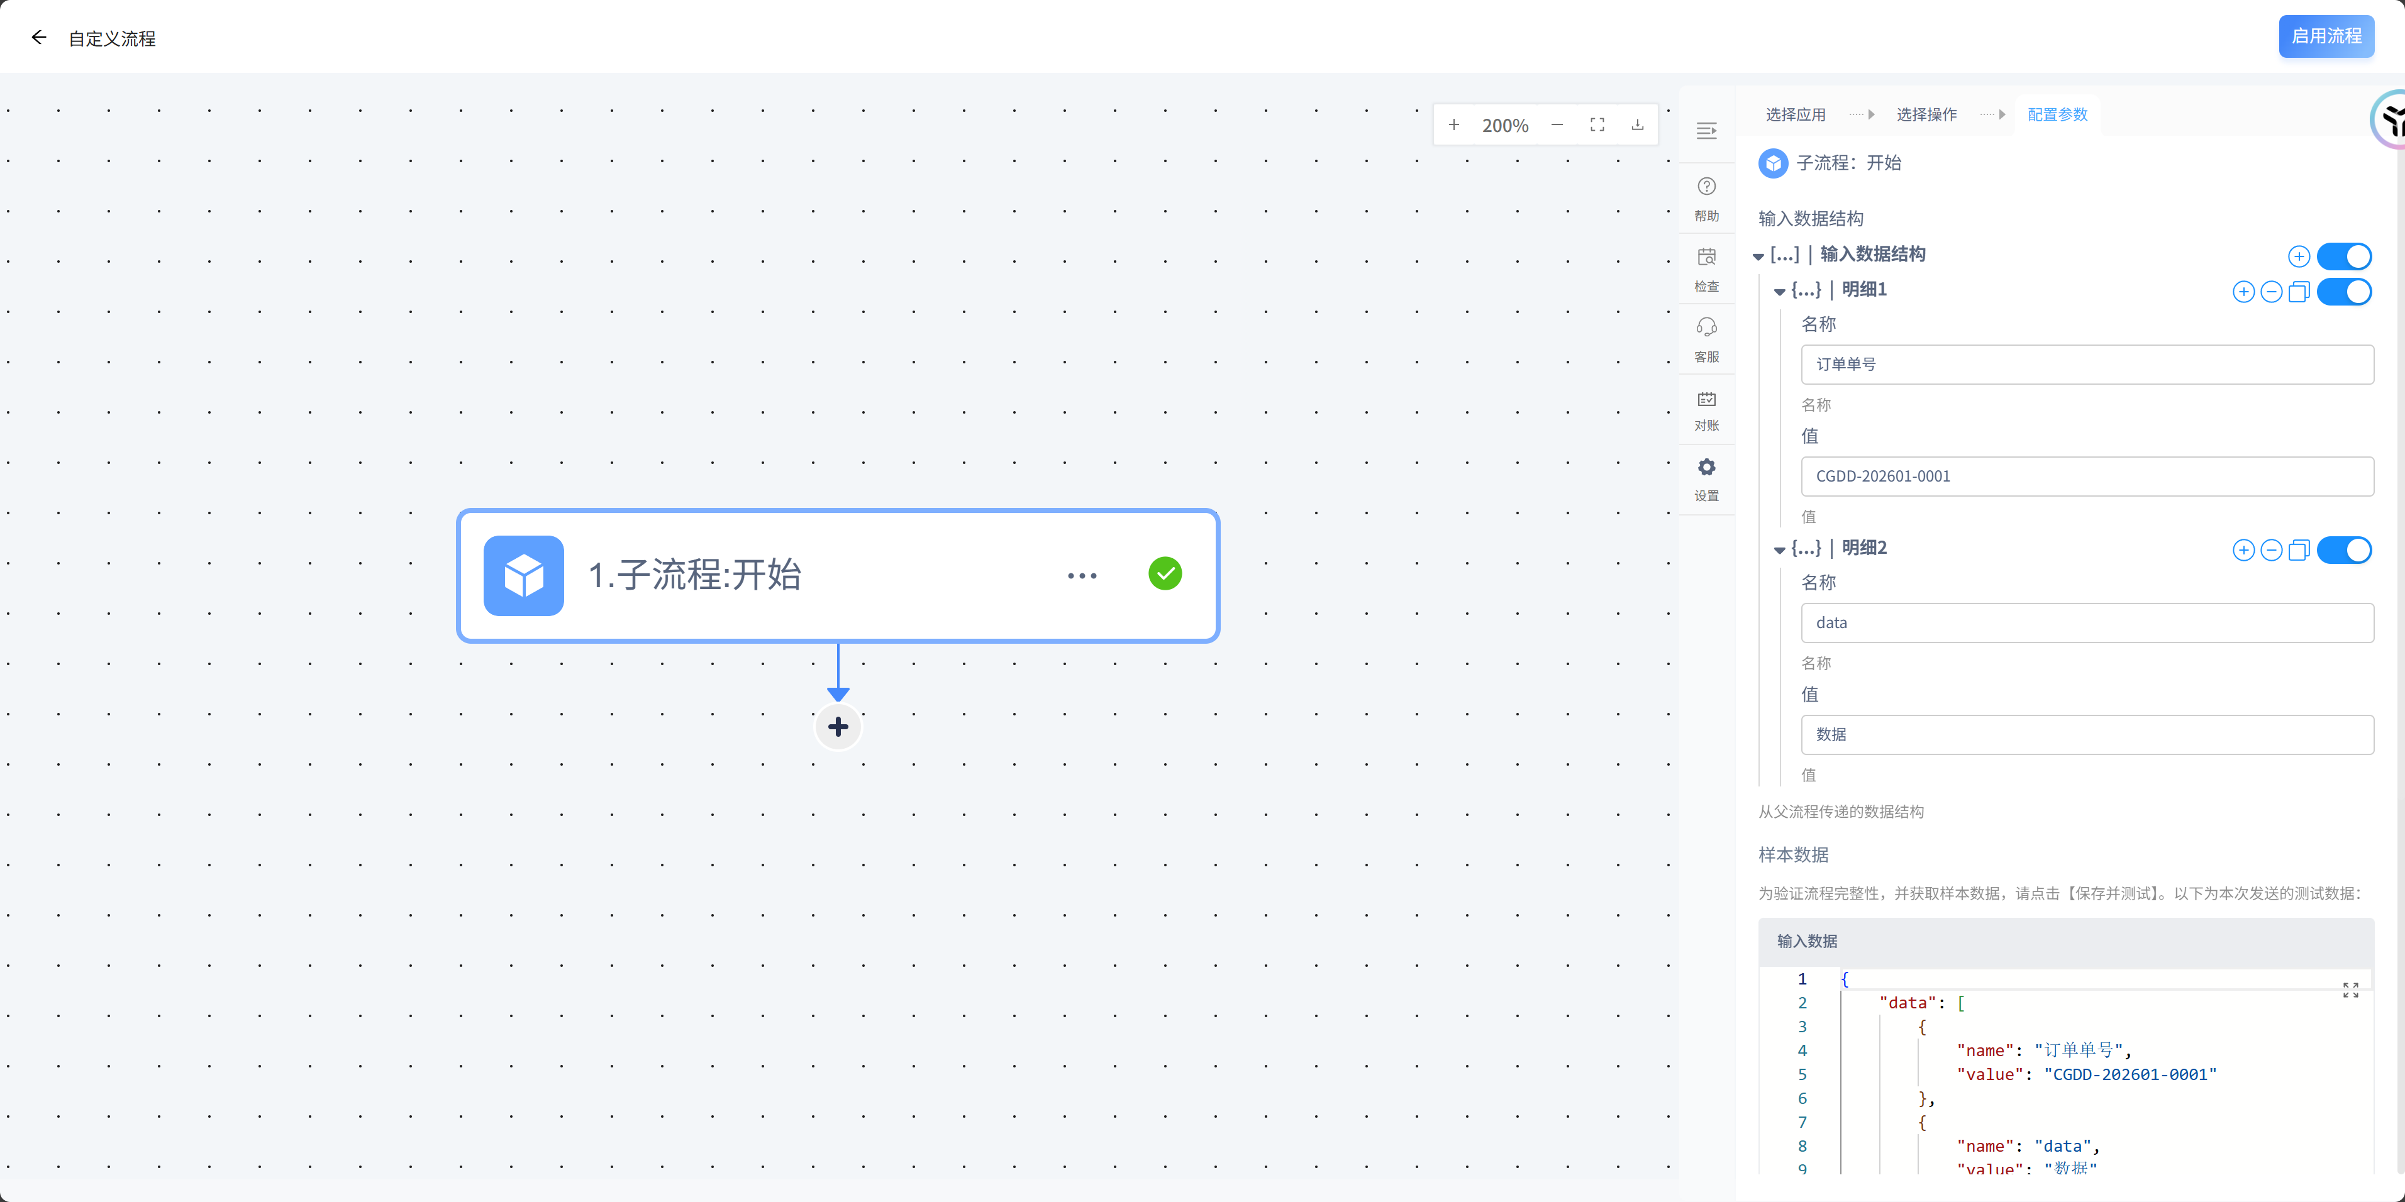Click the fit-to-screen icon in zoom toolbar

pos(1596,125)
